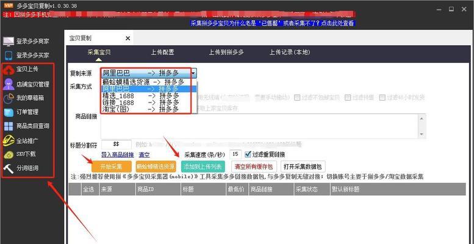Click the 商品类目查询 grid icon
Viewport: 474px width, 244px height.
[9, 126]
